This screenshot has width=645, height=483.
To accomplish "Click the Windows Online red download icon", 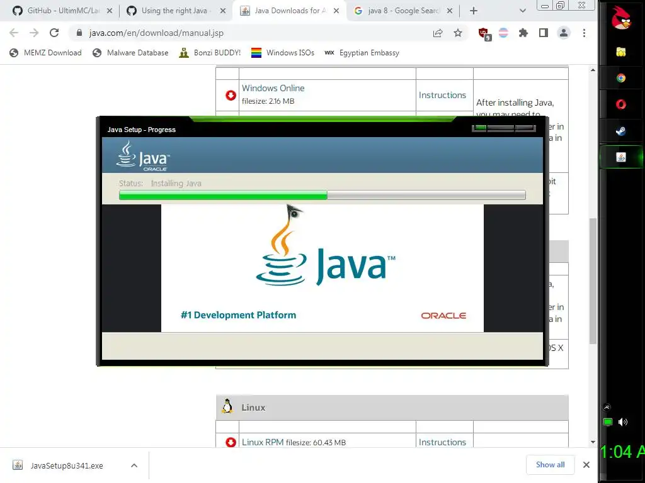I will coord(231,96).
